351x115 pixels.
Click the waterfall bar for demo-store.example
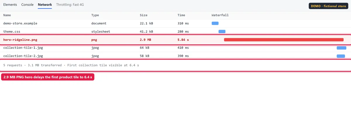(215, 23)
